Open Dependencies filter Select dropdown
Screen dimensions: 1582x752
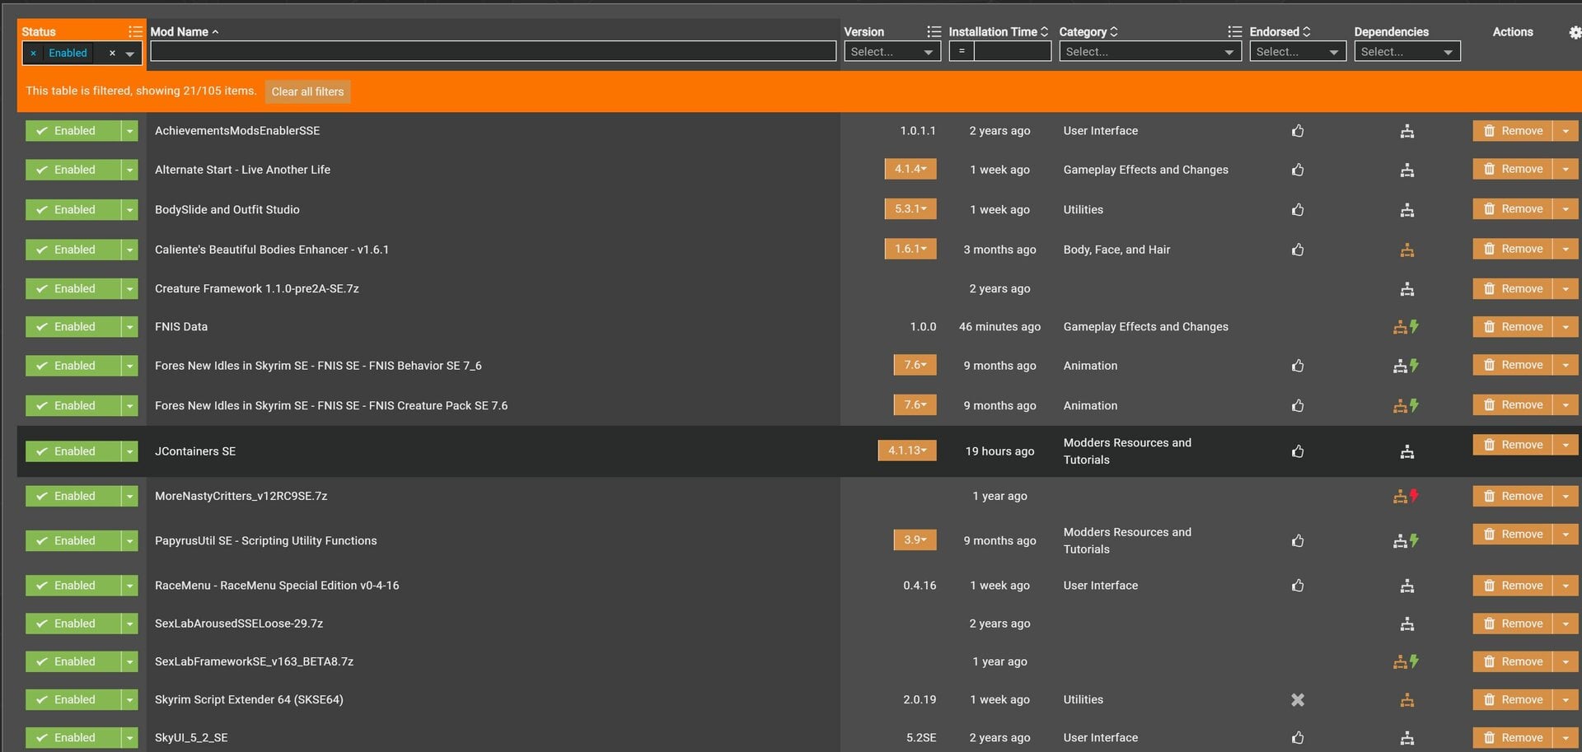[1407, 52]
